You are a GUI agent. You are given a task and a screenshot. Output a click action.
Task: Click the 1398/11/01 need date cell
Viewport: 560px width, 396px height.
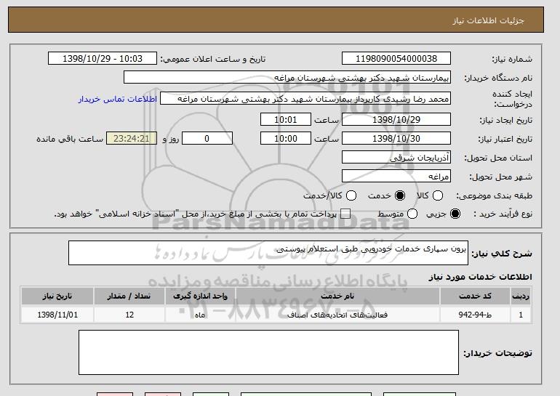coord(57,315)
